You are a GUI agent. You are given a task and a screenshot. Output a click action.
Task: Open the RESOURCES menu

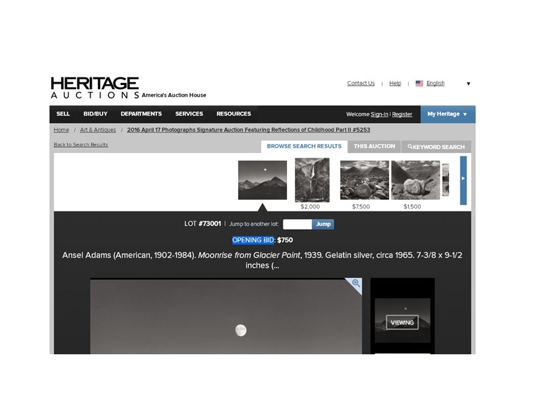[x=234, y=114]
